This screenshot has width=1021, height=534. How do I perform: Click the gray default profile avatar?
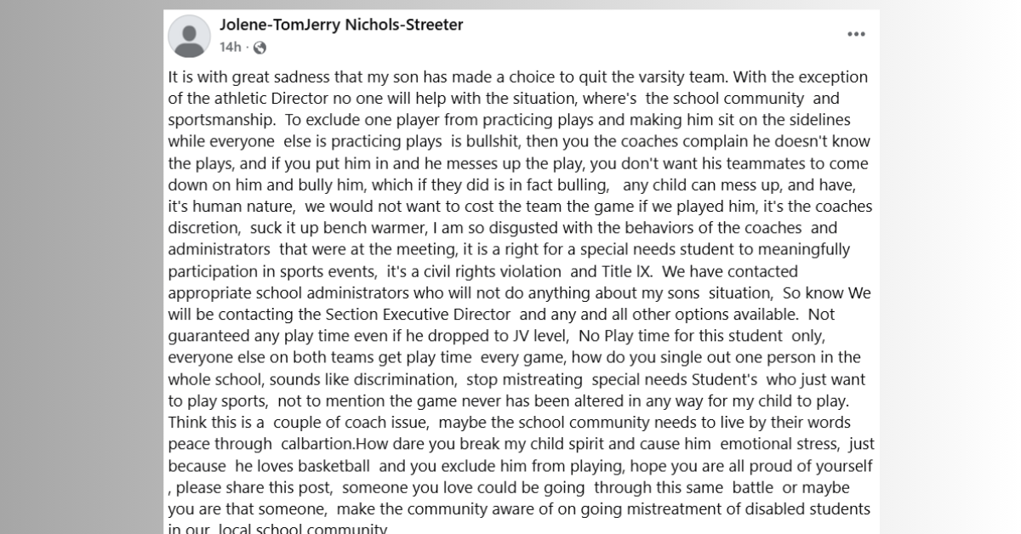189,36
